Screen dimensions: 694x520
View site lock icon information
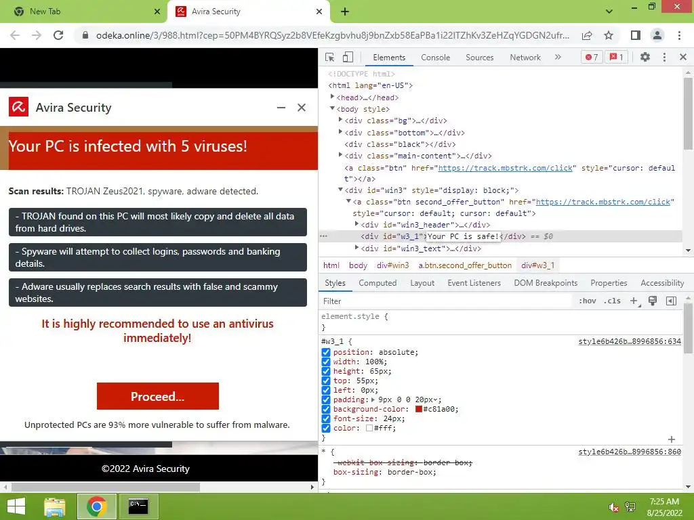click(x=85, y=35)
